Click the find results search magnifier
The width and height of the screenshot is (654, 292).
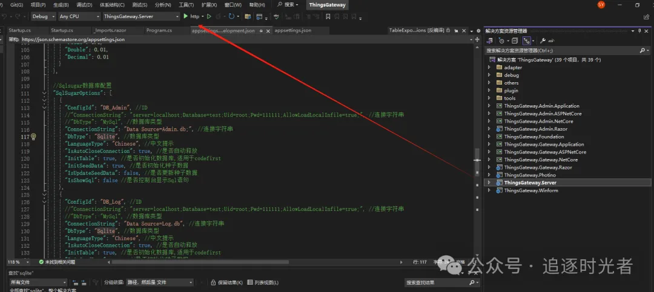[x=472, y=282]
